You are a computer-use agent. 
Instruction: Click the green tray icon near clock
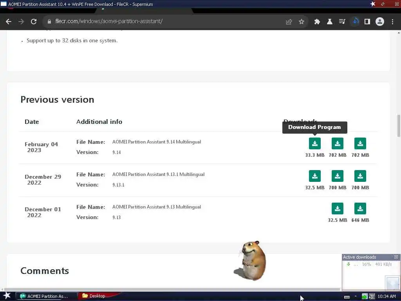[365, 296]
